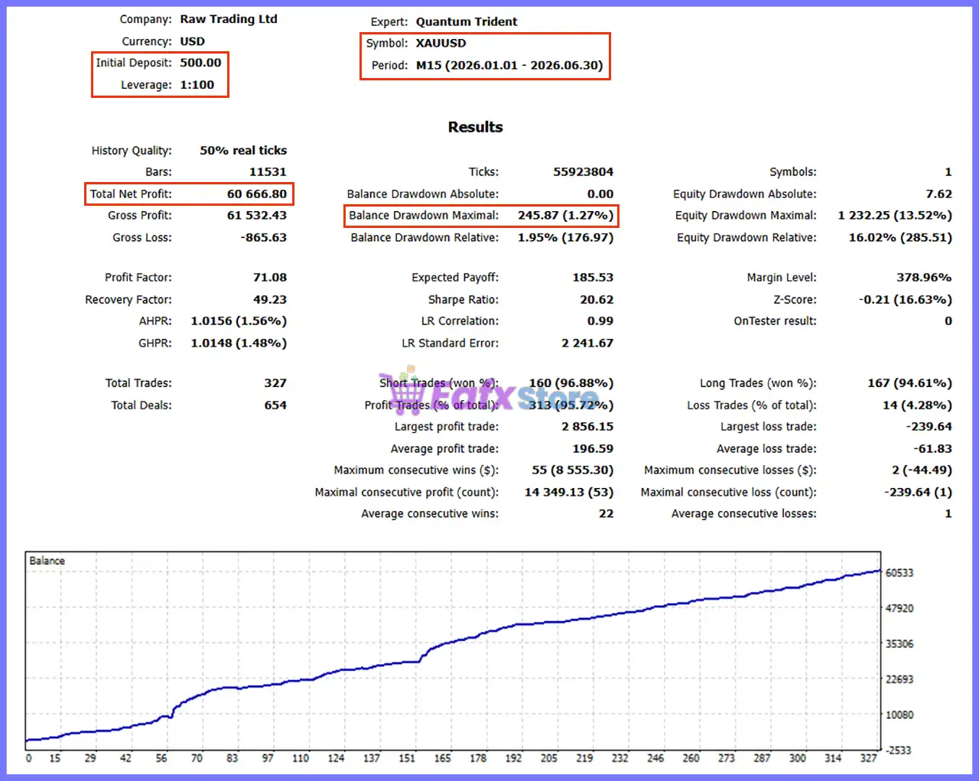This screenshot has width=979, height=781.
Task: Click Balance Drawdown Relative value 1.95% (176.97)
Action: pyautogui.click(x=565, y=238)
